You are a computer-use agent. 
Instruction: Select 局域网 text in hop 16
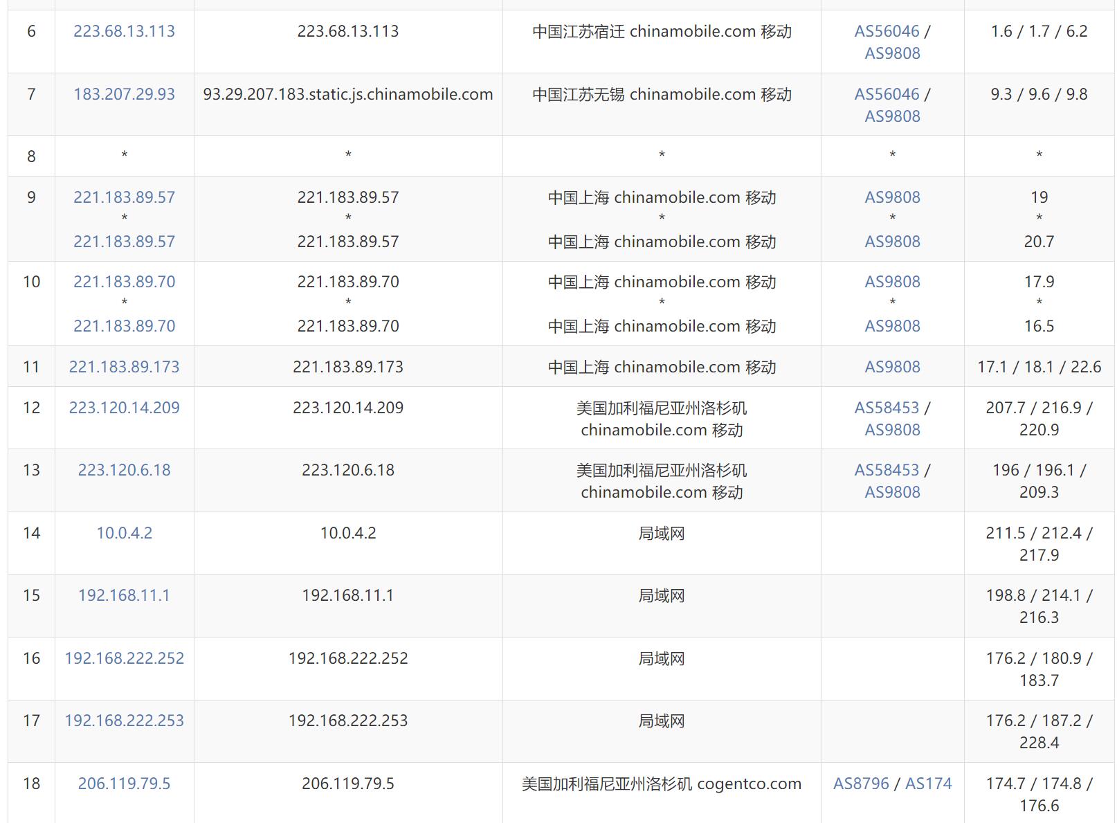662,658
